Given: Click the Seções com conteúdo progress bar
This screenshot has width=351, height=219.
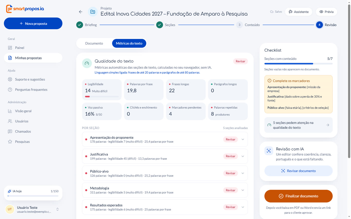Looking at the screenshot, I should (x=298, y=64).
